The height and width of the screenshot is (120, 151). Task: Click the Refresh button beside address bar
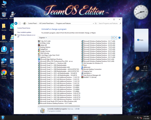[96, 23]
